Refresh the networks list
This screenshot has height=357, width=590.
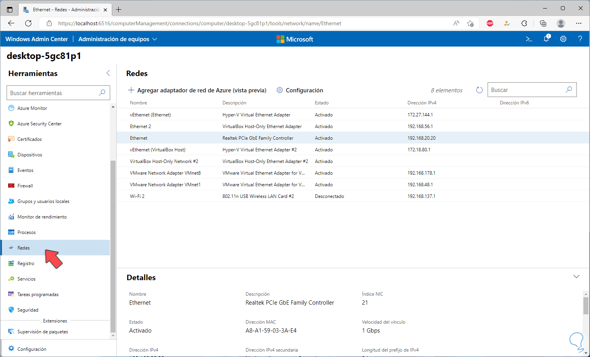pos(479,90)
